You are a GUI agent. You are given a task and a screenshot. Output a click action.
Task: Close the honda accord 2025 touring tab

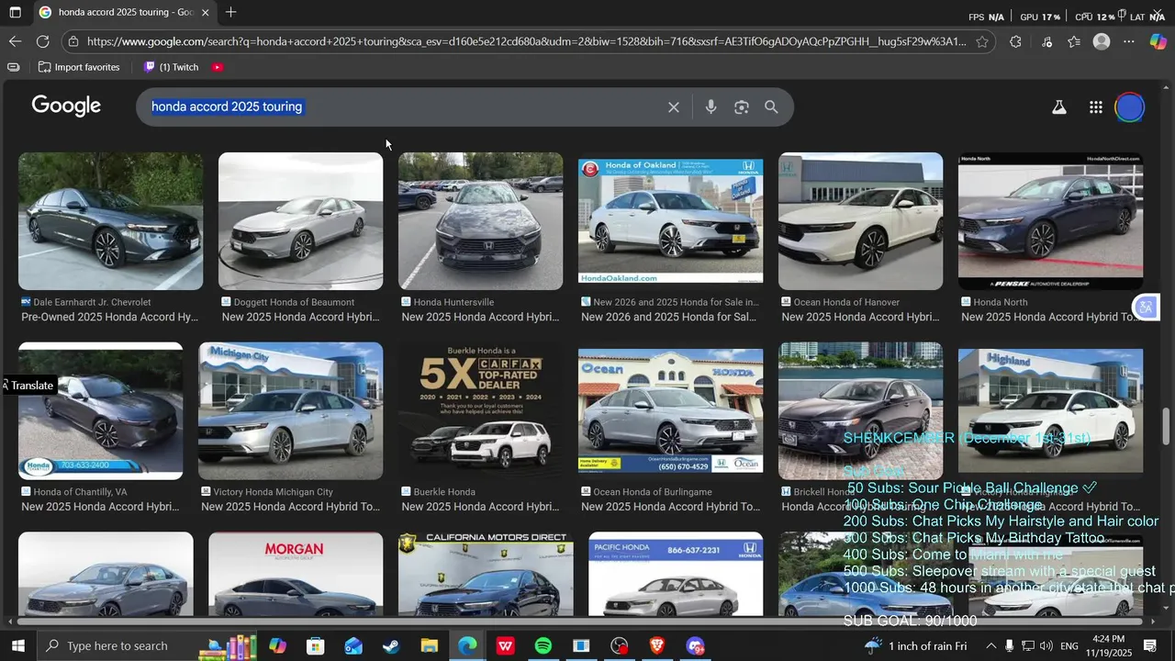tap(205, 13)
